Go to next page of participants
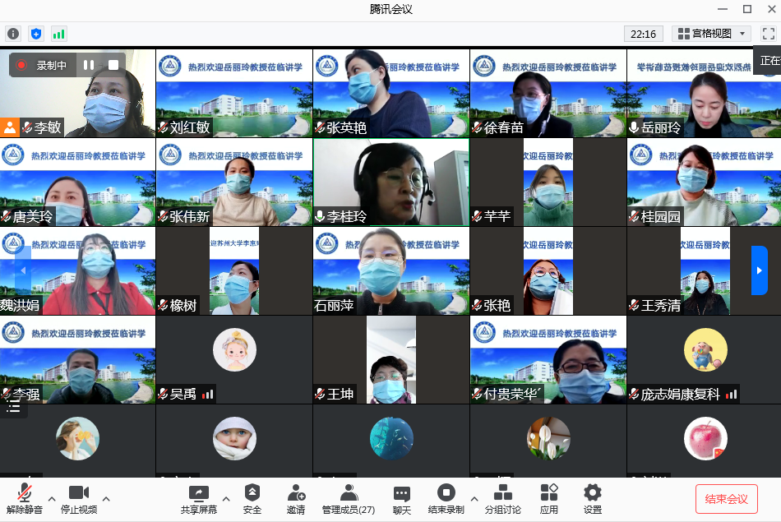Screen dimensions: 781x522 tap(759, 270)
